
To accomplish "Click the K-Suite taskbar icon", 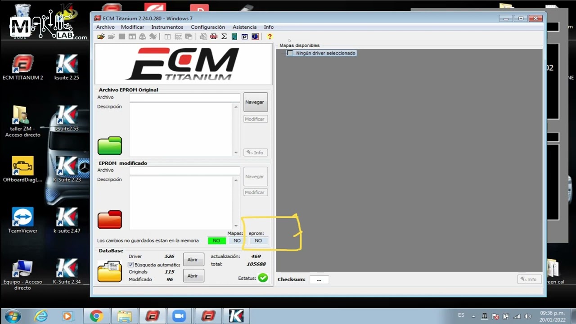I will 236,316.
